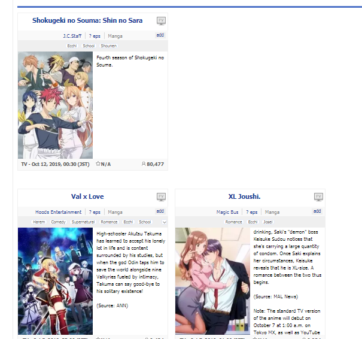Expand the hidden genre tags on Val x Love

point(164,222)
